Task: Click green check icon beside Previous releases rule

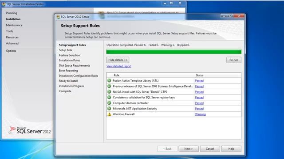Action: [x=109, y=86]
